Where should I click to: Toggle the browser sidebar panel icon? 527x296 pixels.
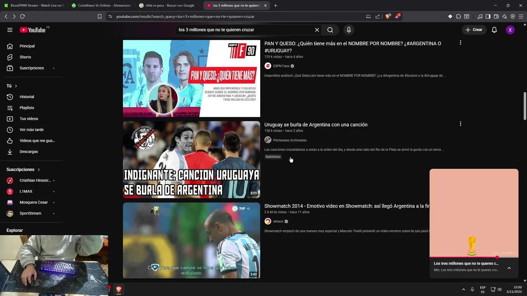pos(488,16)
